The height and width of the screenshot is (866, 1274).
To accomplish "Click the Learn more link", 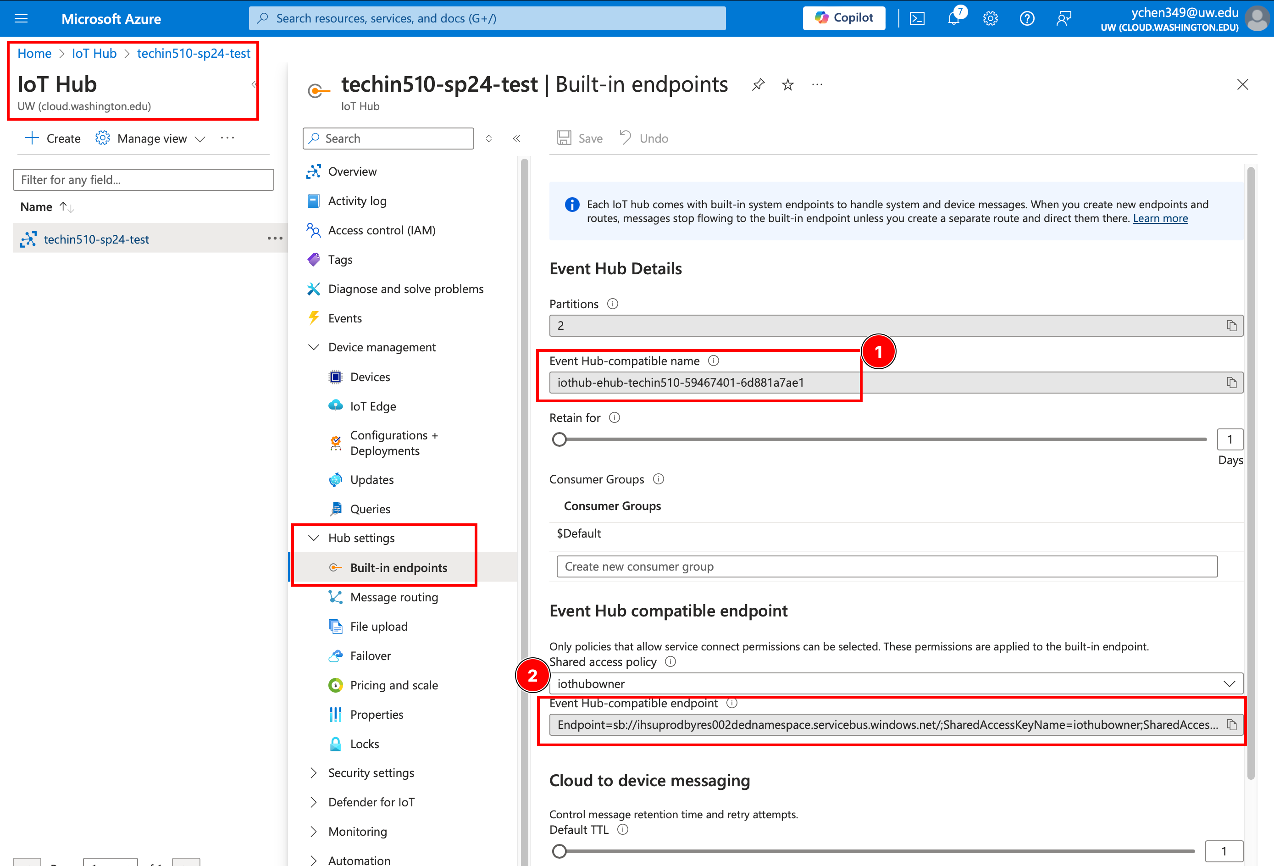I will coord(1160,218).
